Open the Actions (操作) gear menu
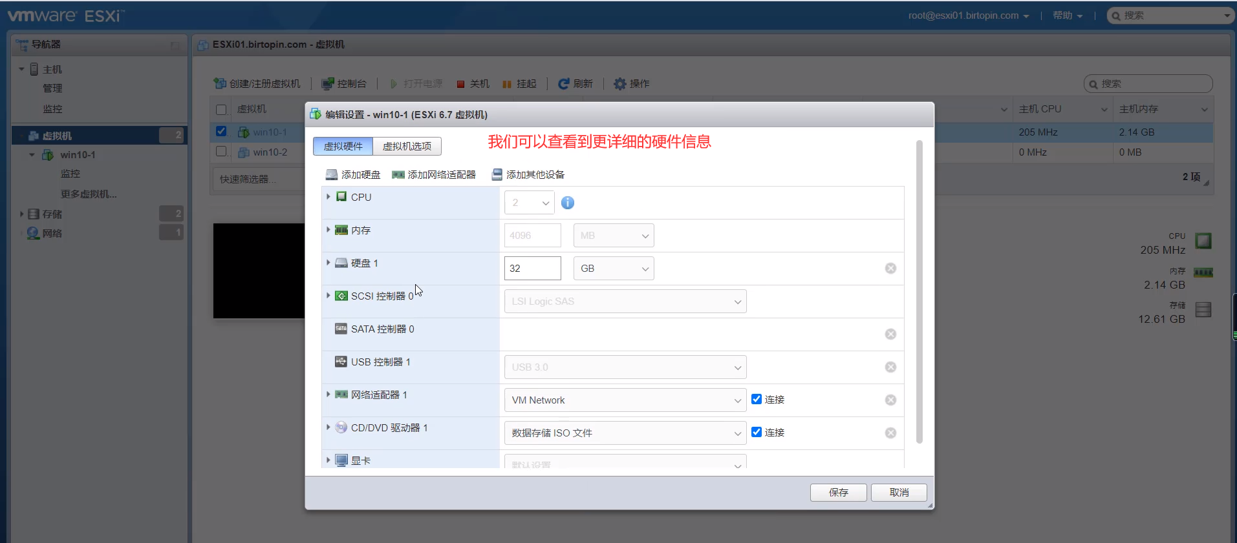1237x543 pixels. click(x=632, y=84)
